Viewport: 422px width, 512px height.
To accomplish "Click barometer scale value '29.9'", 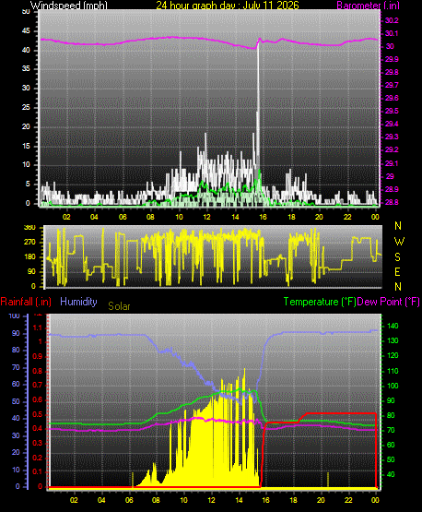I will [x=392, y=59].
